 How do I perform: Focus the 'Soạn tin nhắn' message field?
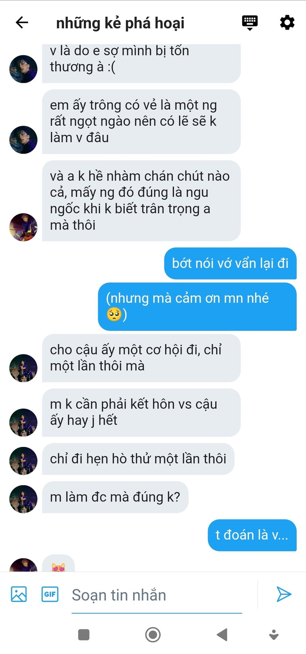click(156, 595)
